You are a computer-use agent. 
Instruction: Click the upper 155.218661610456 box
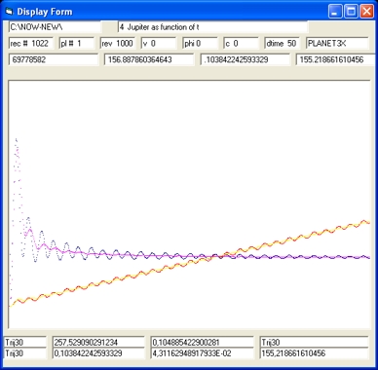click(x=336, y=59)
